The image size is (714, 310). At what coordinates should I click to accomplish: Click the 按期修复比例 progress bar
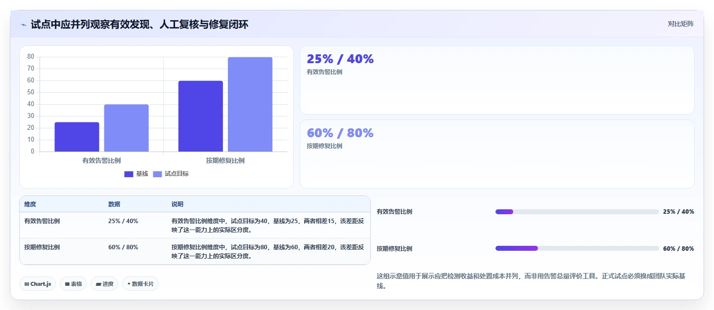[x=577, y=248]
